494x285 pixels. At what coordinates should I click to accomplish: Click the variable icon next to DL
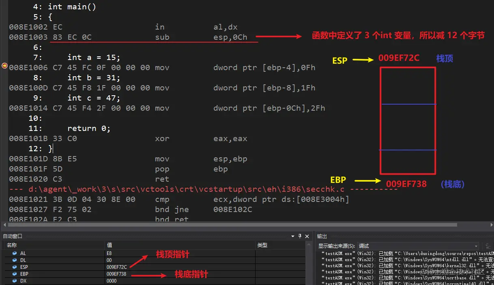15,260
